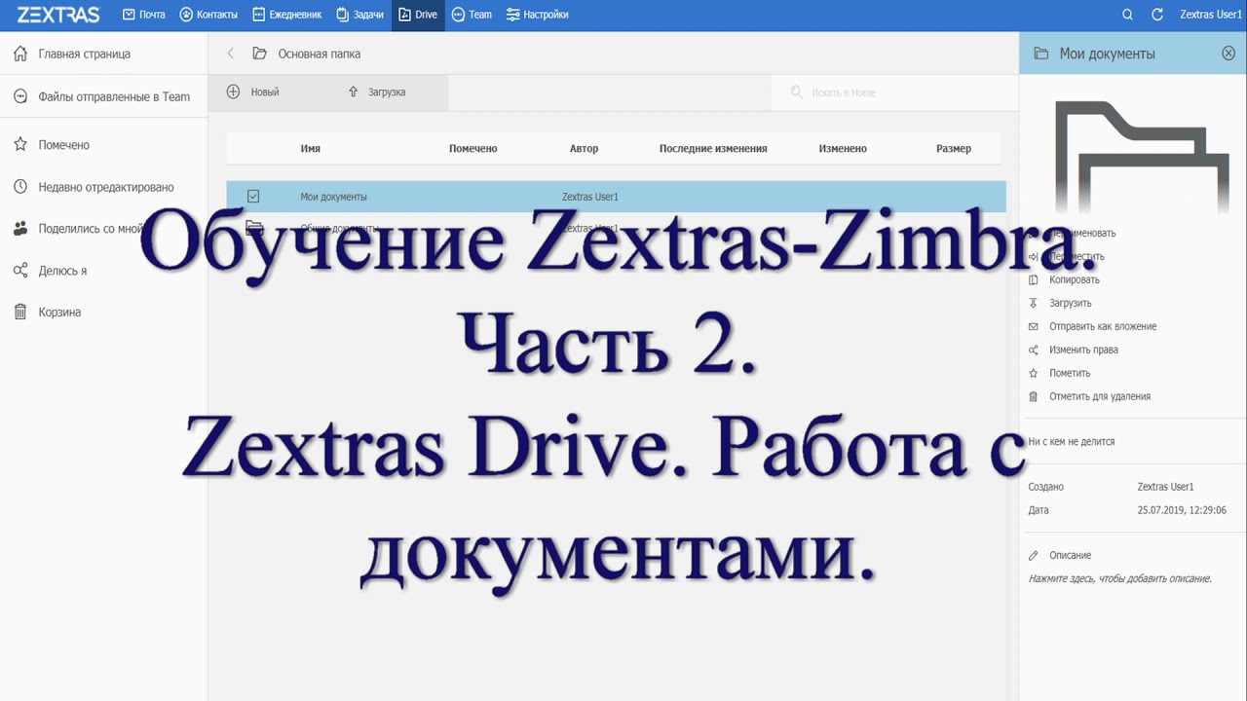1247x701 pixels.
Task: Click the share icon beside Делюсь я
Action: pyautogui.click(x=19, y=271)
